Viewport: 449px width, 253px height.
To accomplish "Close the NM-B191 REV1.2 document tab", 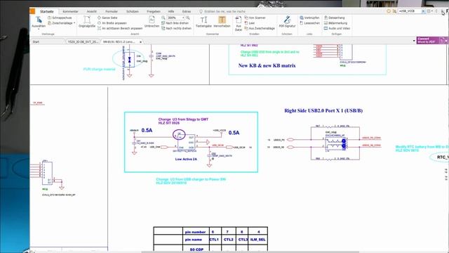I will tap(140, 42).
